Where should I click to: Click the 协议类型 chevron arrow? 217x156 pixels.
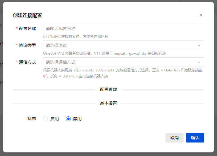(x=199, y=45)
